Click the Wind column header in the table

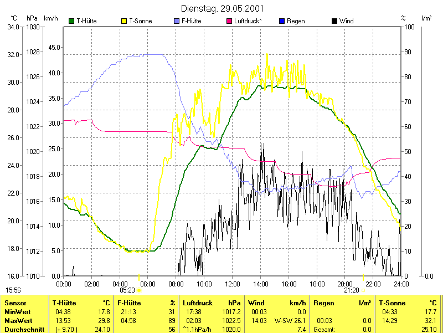tap(256, 303)
